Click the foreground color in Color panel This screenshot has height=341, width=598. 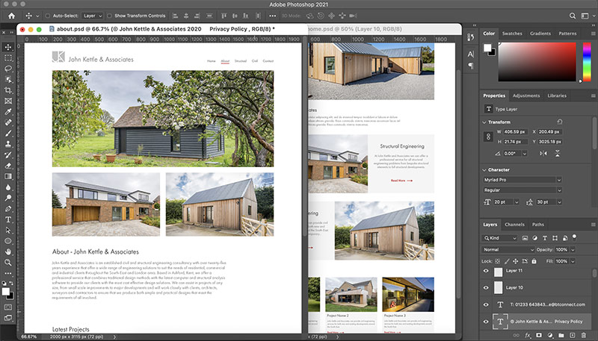point(487,48)
